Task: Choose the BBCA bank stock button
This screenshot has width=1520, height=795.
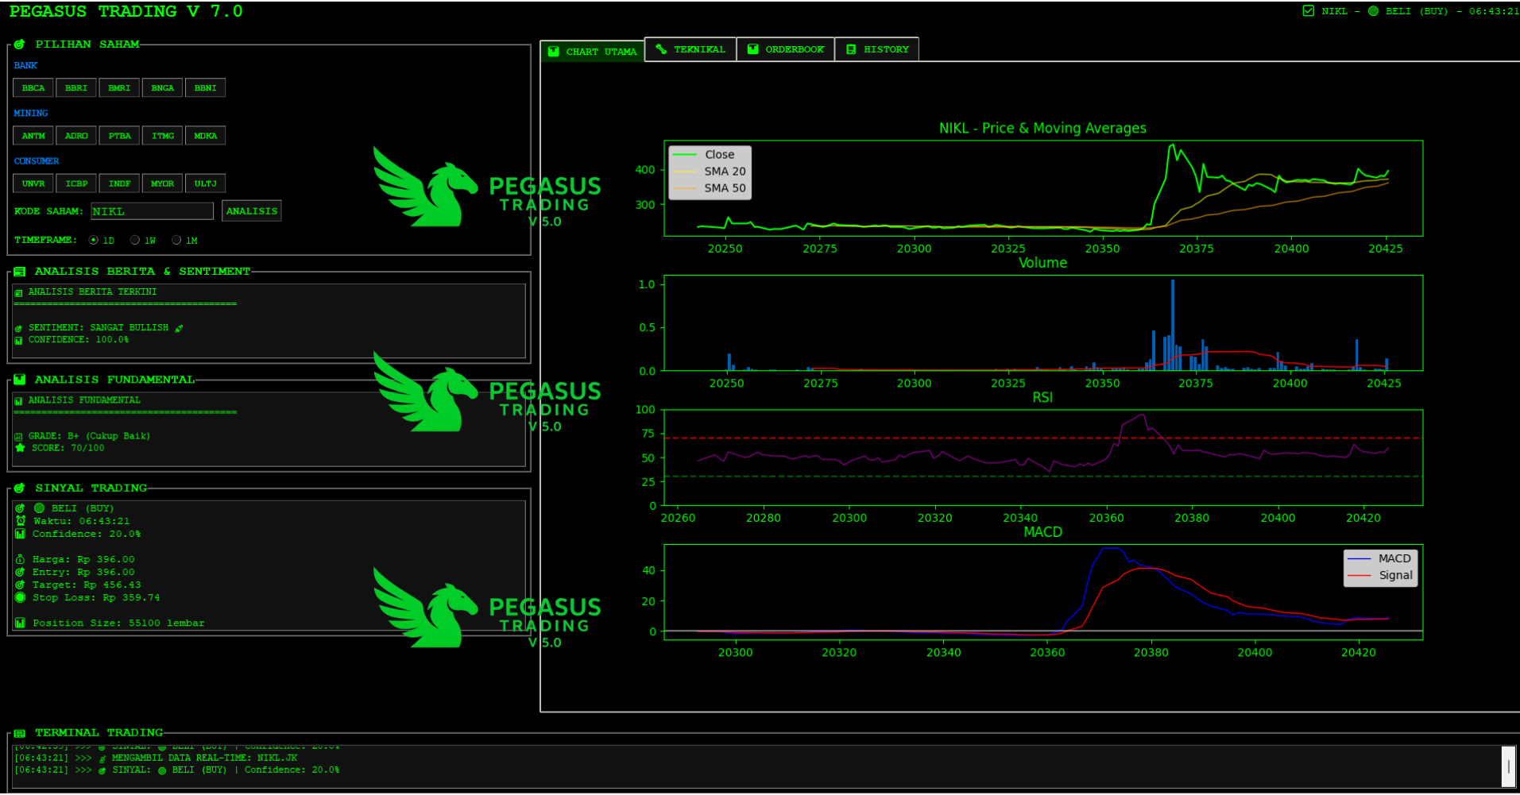Action: 33,88
